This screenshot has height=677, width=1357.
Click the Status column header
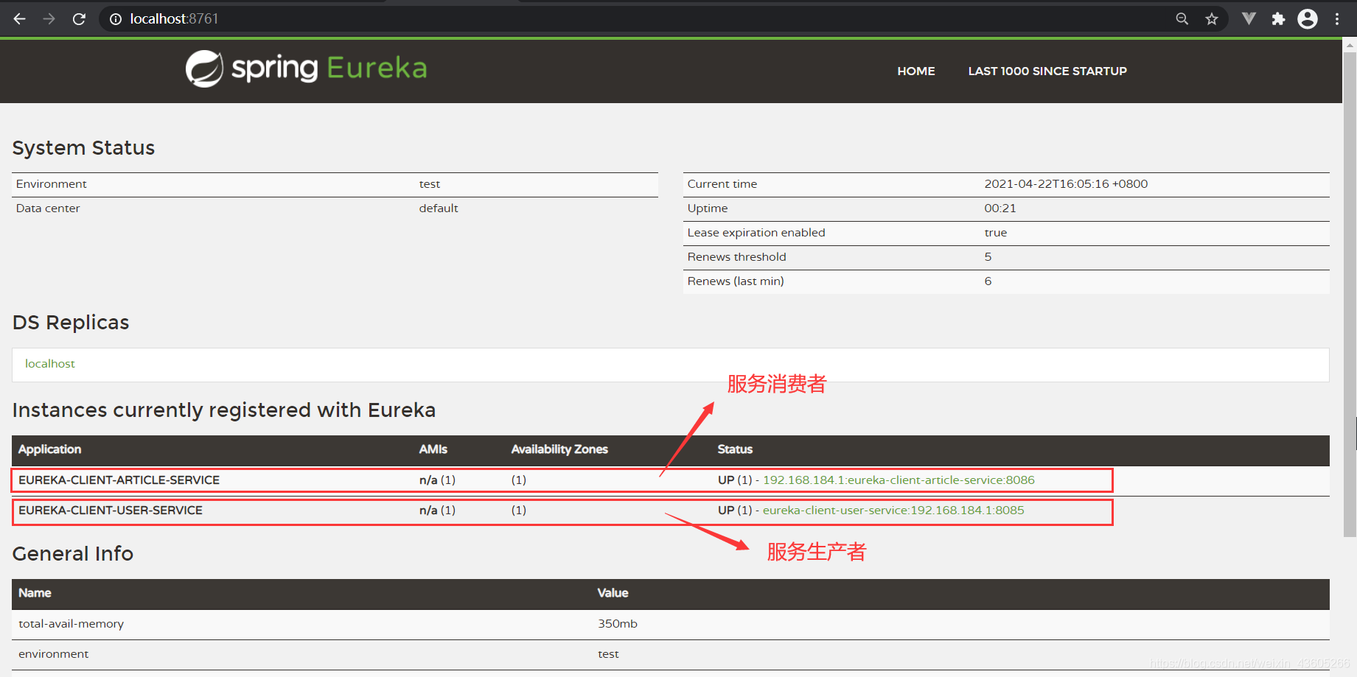[735, 449]
